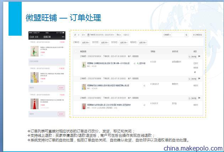Click the red dress product thumbnail in table
The width and height of the screenshot is (224, 152).
pos(84,106)
